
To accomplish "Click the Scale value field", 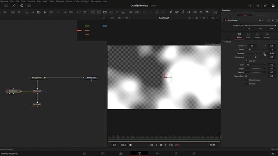I will tap(271, 65).
